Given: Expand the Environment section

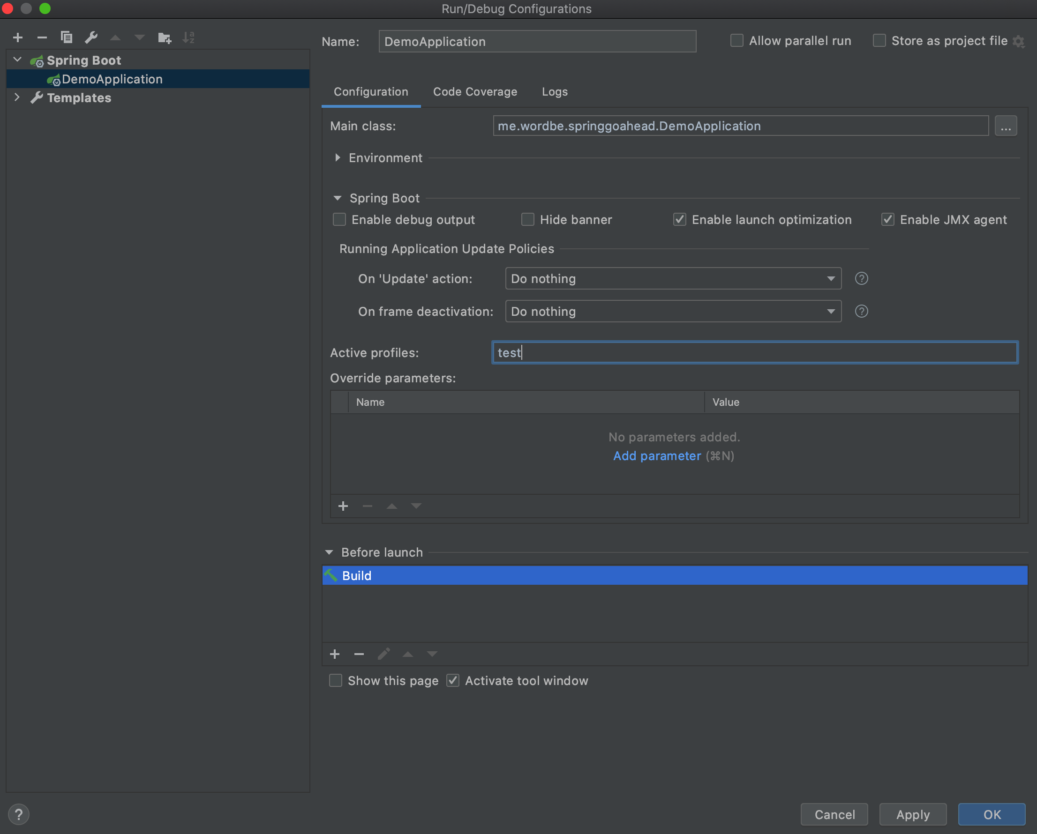Looking at the screenshot, I should [x=338, y=158].
